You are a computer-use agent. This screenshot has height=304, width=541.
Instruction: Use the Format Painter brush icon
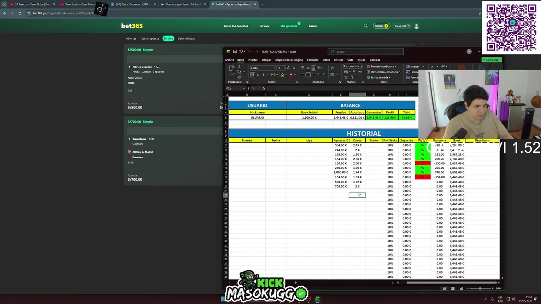point(239,77)
